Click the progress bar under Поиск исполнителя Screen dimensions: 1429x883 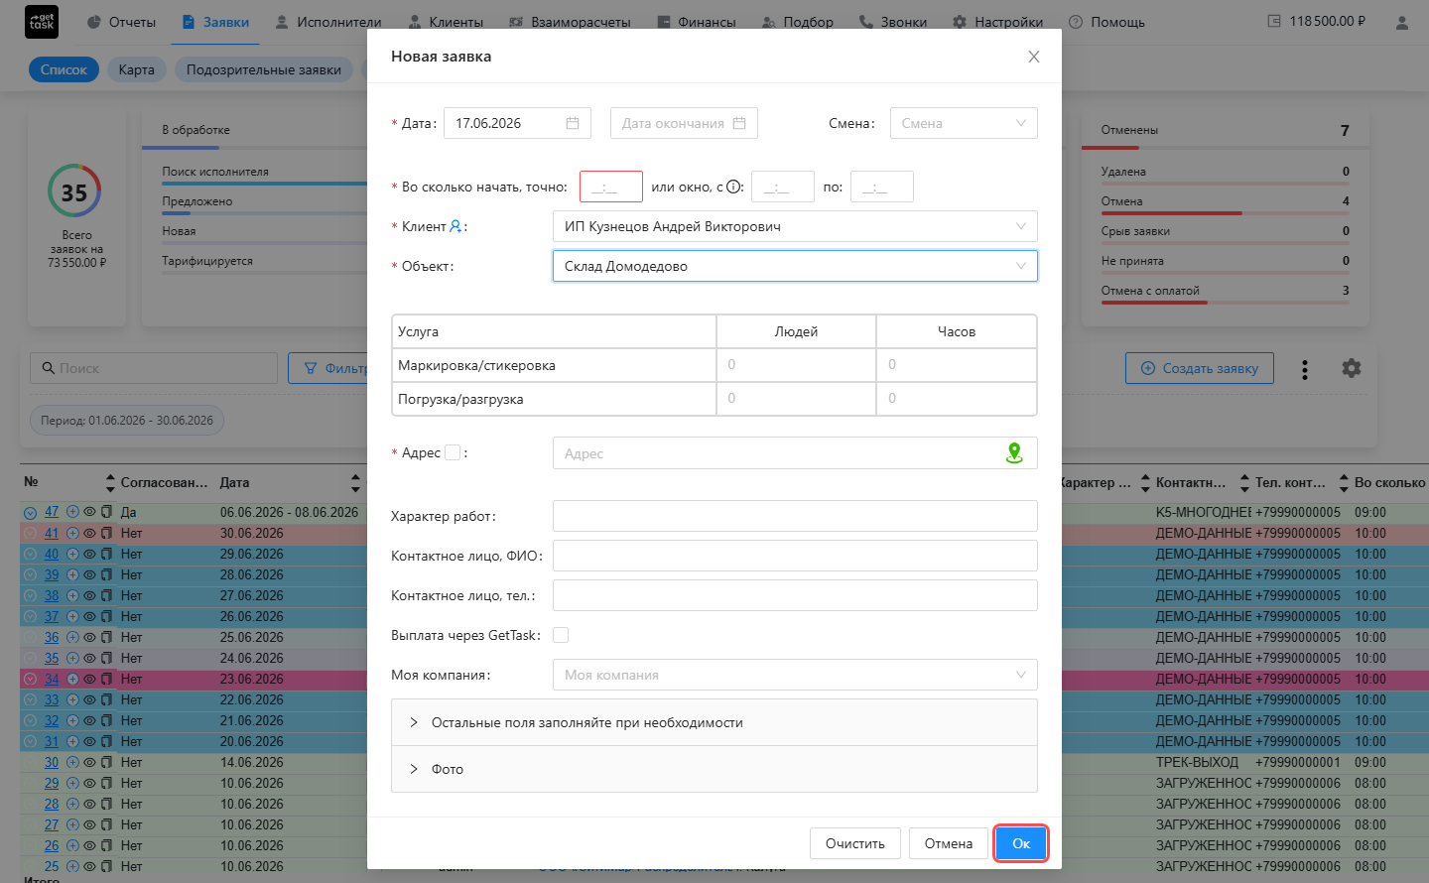[x=265, y=184]
